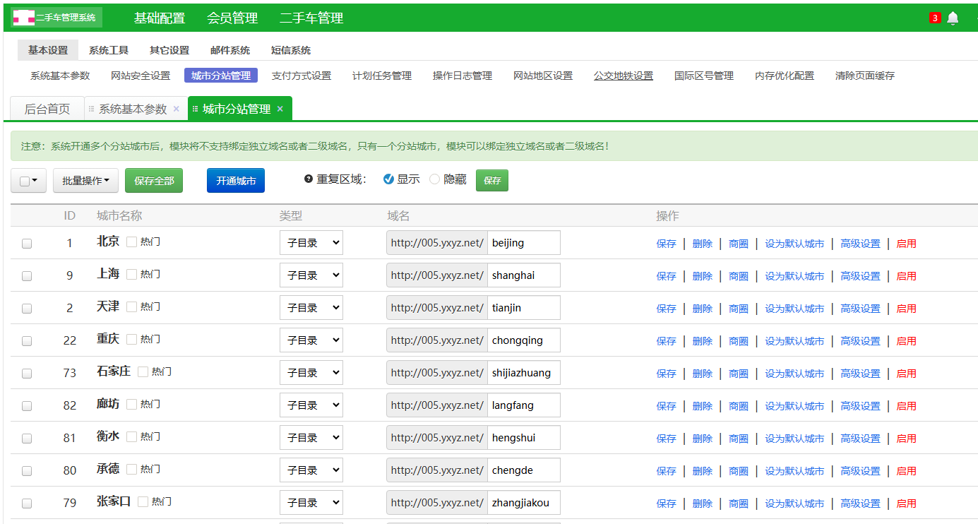Click the red notification count badge
978x524 pixels.
pos(935,18)
